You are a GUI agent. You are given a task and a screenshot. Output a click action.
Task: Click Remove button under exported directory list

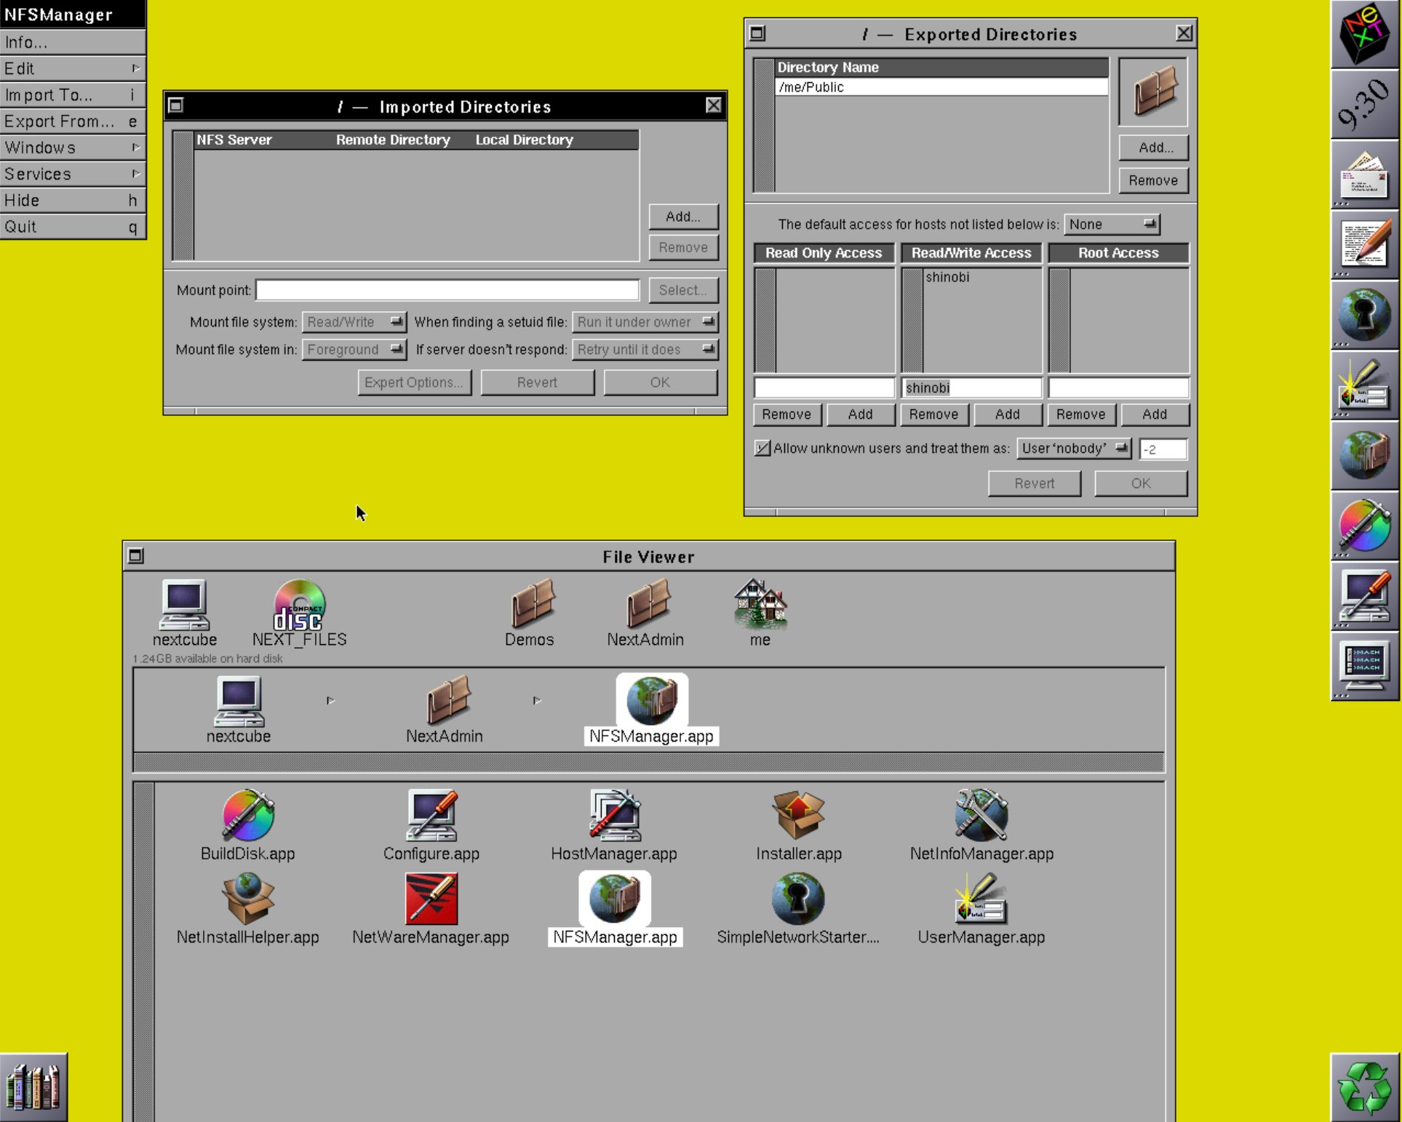(1152, 180)
